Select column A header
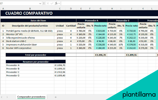 pos(3,9)
